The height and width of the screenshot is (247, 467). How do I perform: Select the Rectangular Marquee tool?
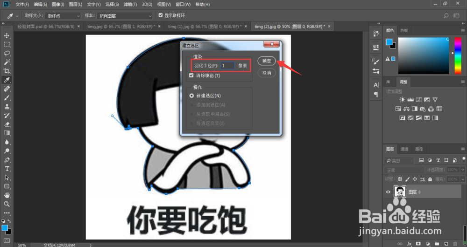pyautogui.click(x=7, y=45)
